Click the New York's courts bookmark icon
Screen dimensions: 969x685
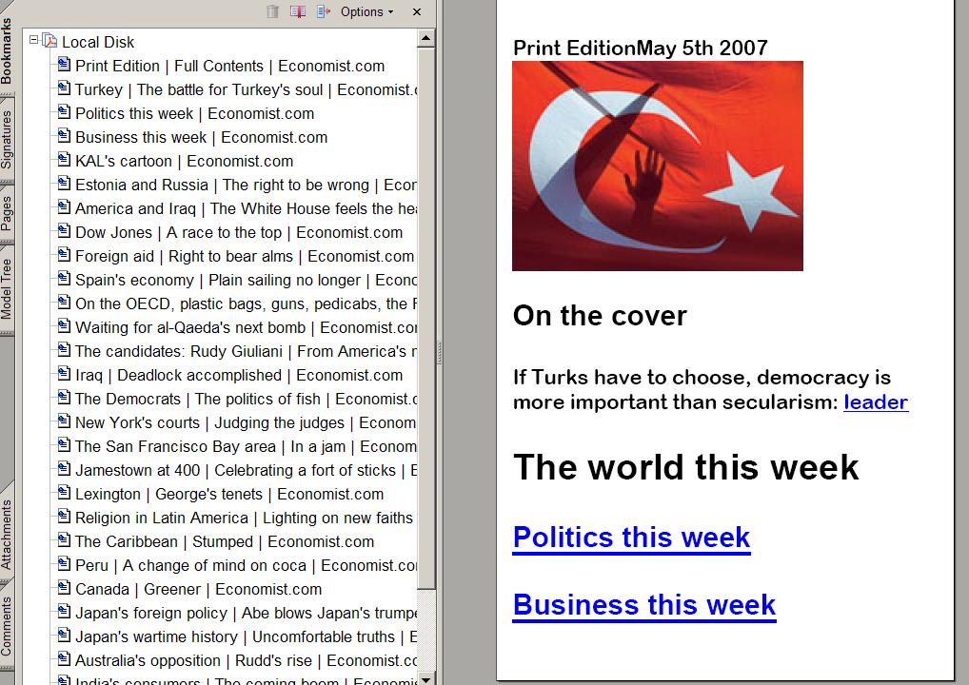pyautogui.click(x=64, y=421)
